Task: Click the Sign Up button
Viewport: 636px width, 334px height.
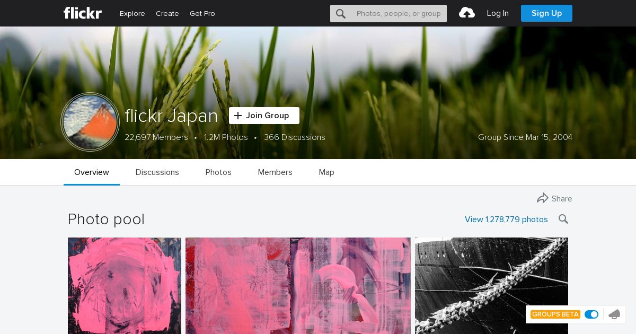Action: [x=546, y=13]
